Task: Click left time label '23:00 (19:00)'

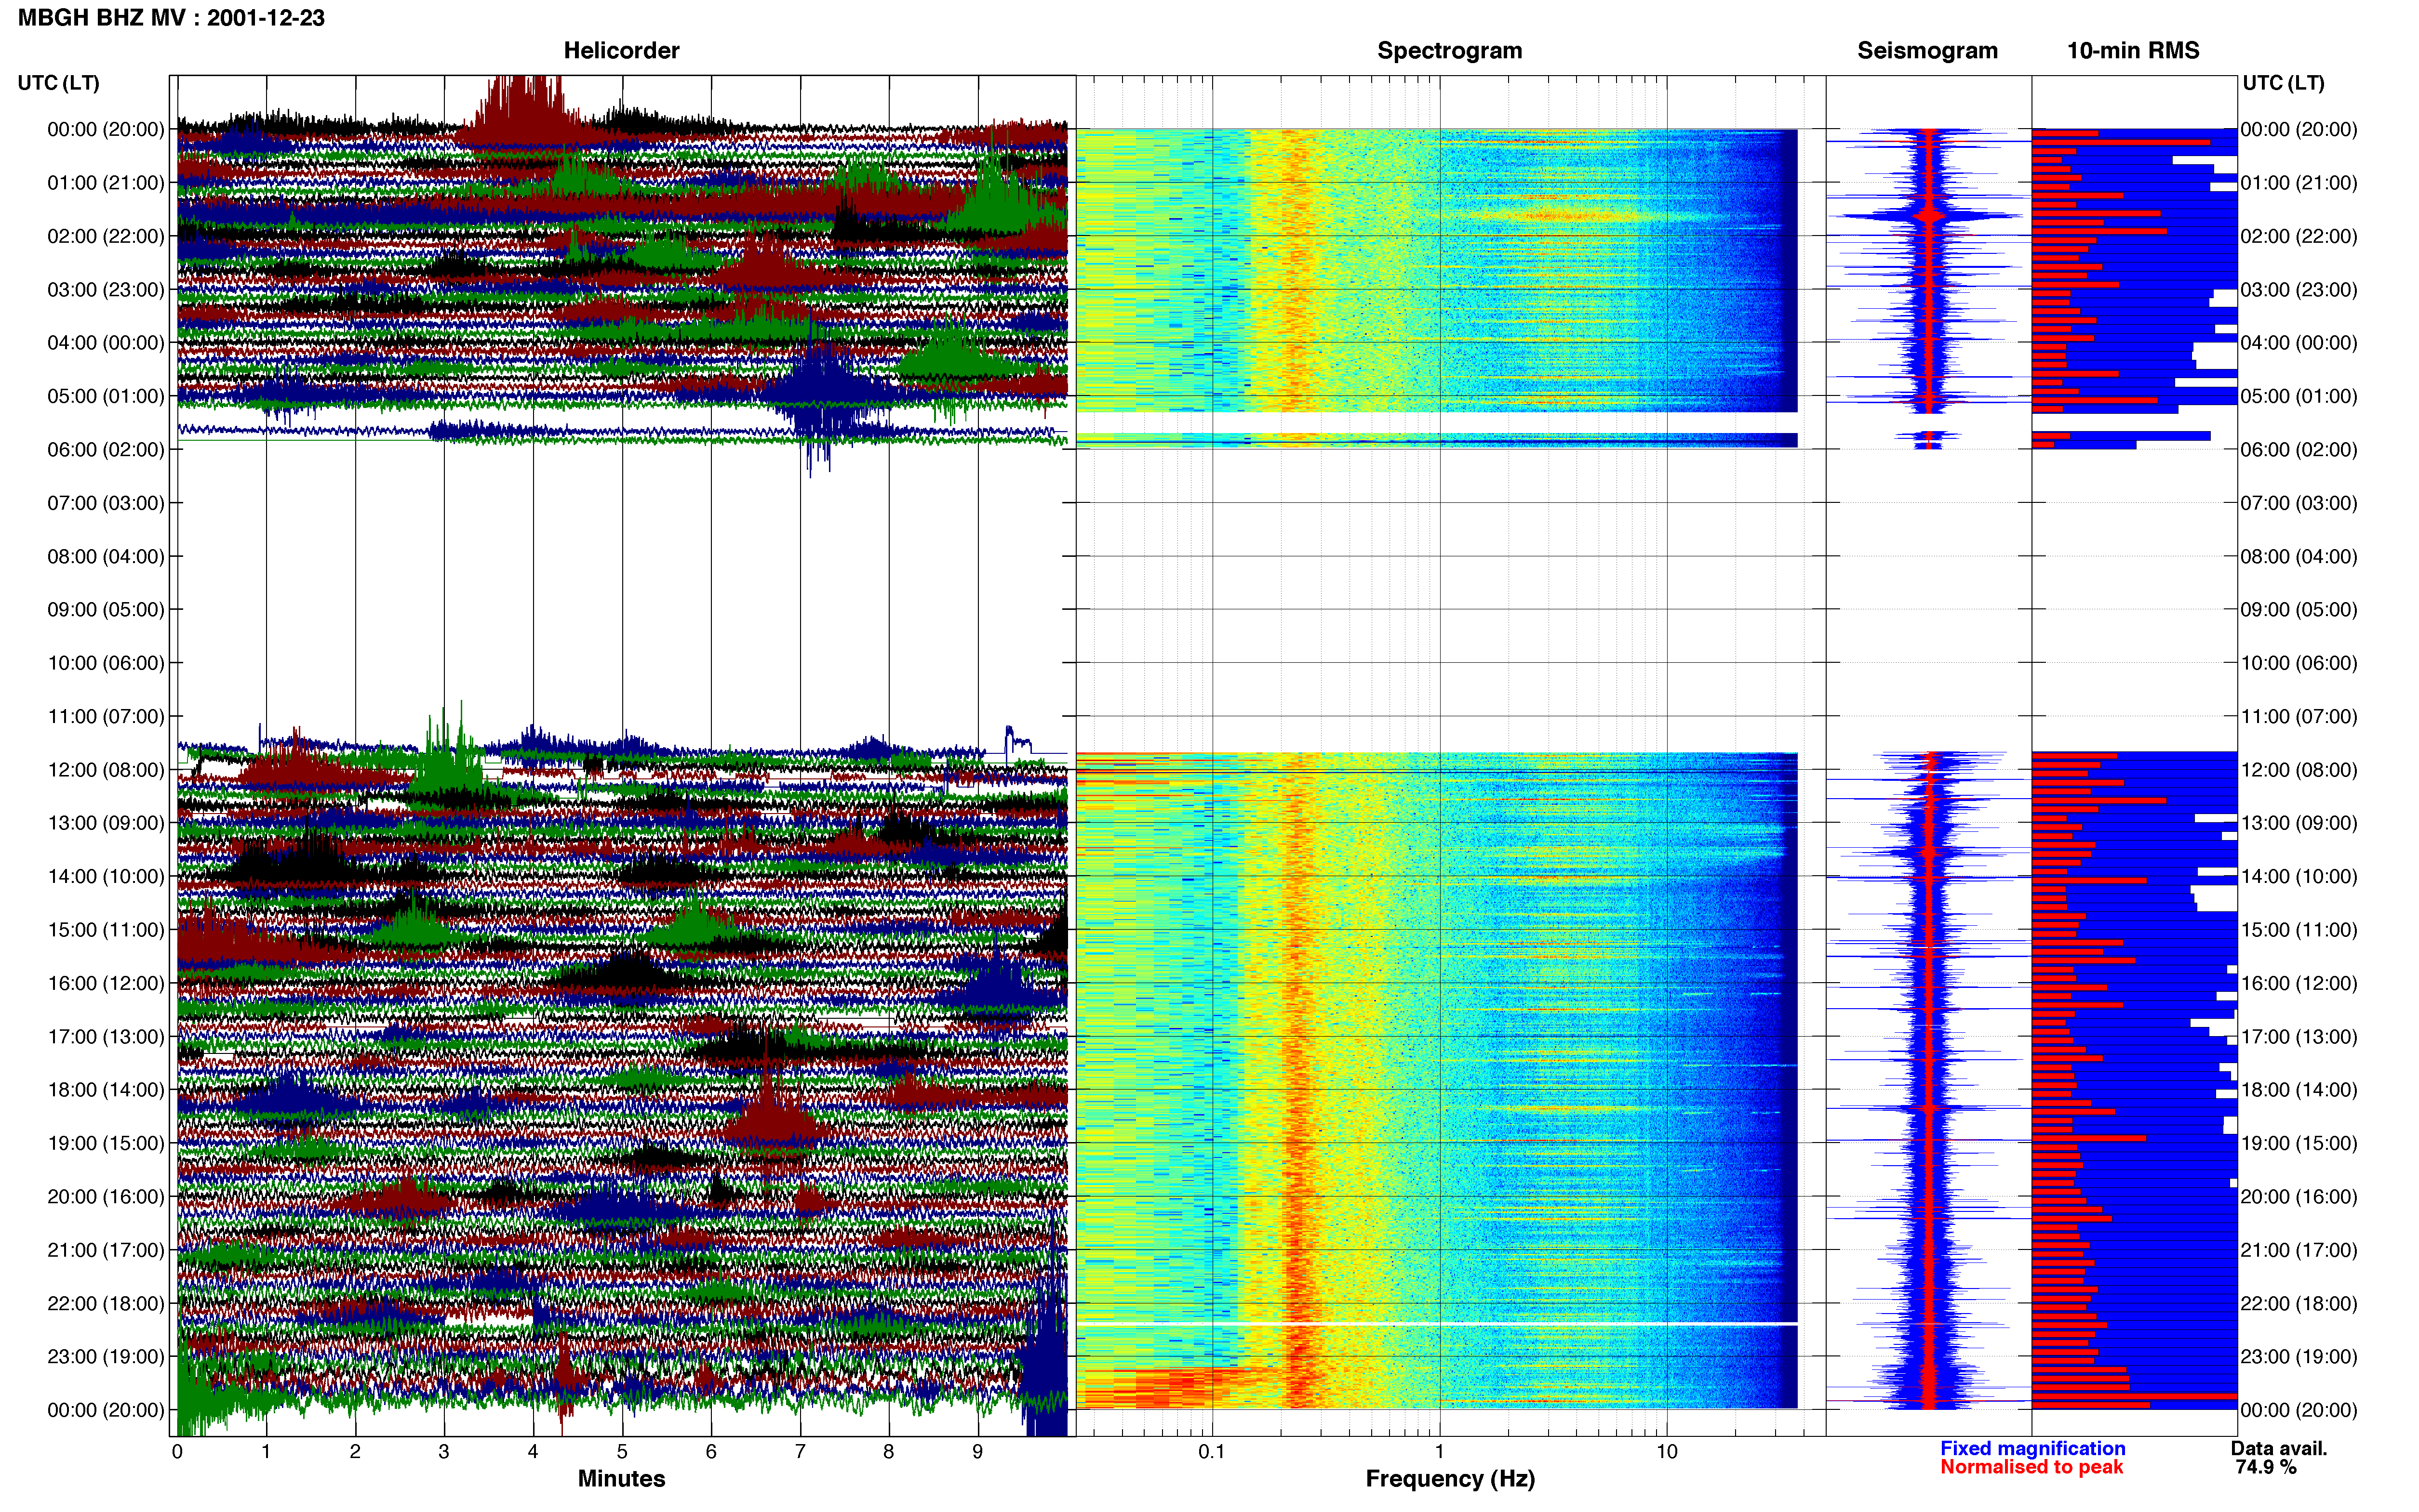Action: pos(106,1356)
